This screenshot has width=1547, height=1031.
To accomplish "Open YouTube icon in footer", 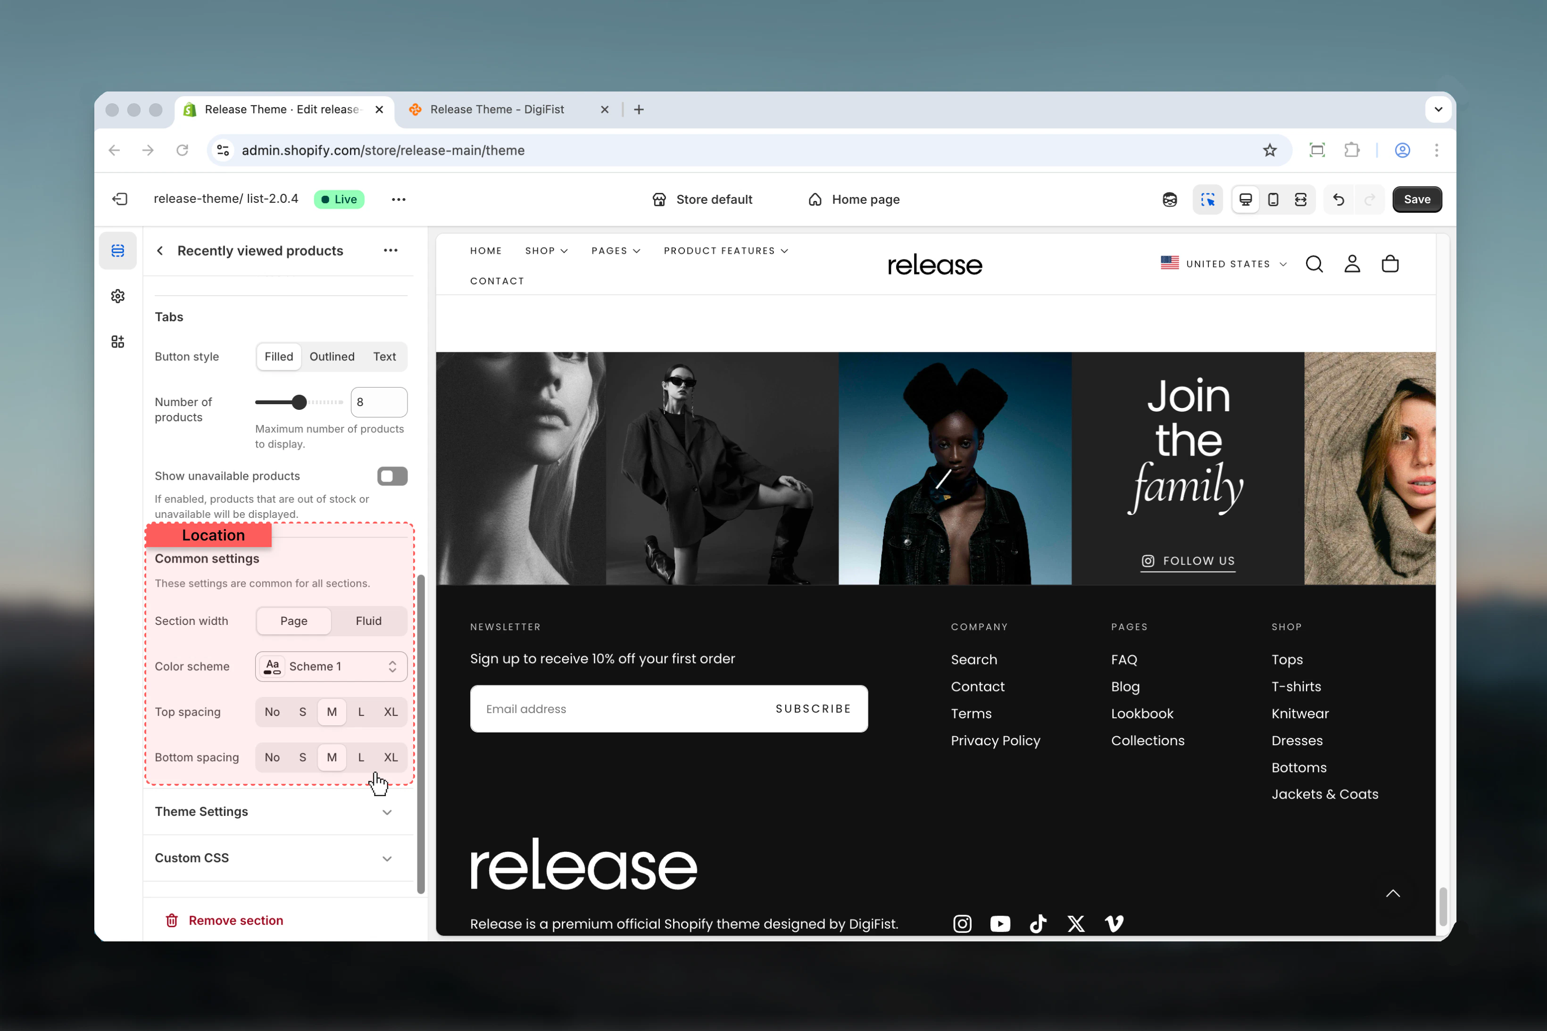I will [1000, 924].
